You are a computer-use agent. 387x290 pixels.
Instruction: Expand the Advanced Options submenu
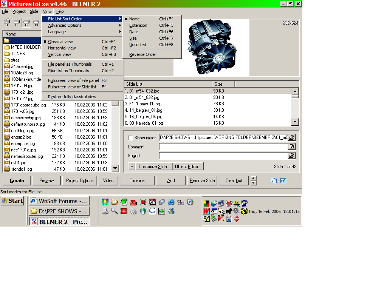tap(65, 25)
